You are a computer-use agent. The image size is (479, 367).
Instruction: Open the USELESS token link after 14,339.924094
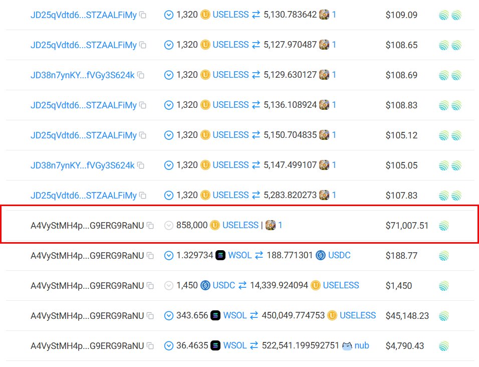point(341,285)
